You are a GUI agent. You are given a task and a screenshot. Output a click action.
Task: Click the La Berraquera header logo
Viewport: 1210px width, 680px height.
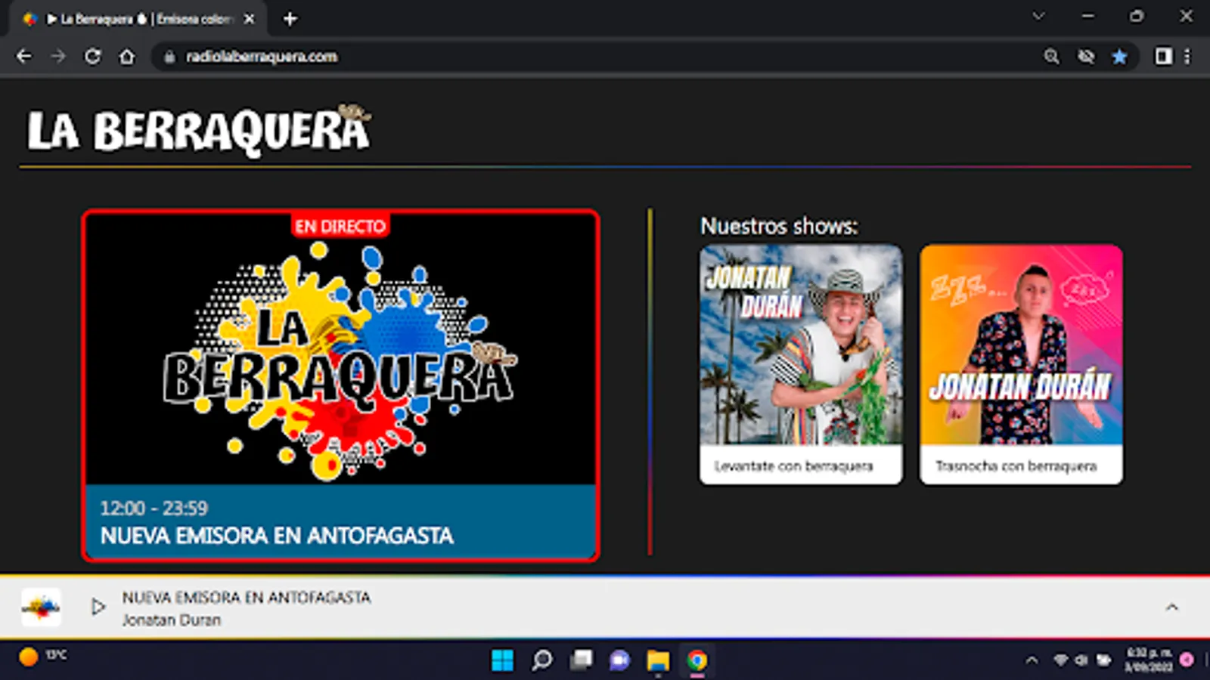point(199,130)
